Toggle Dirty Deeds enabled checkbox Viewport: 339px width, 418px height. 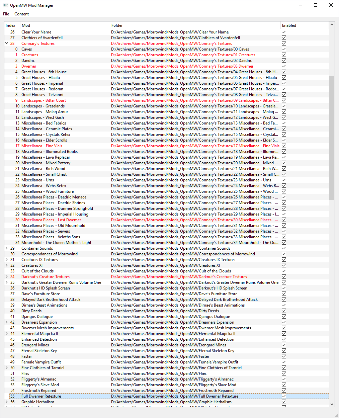(284, 311)
